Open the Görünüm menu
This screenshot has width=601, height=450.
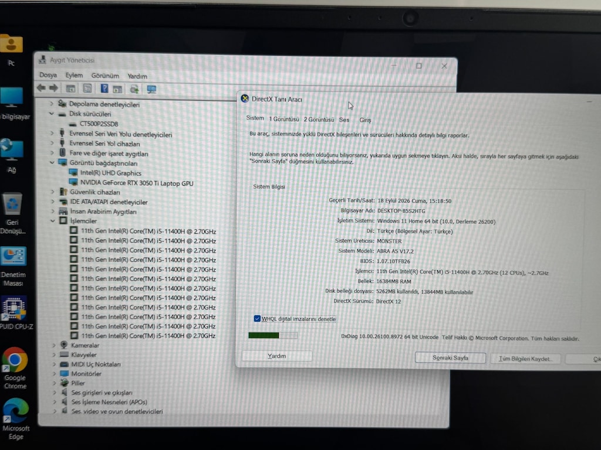[105, 76]
